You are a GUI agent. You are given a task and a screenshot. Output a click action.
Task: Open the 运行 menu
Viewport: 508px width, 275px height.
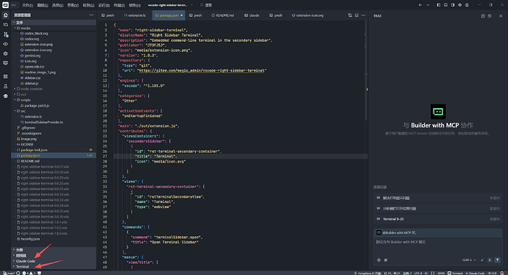click(x=104, y=5)
